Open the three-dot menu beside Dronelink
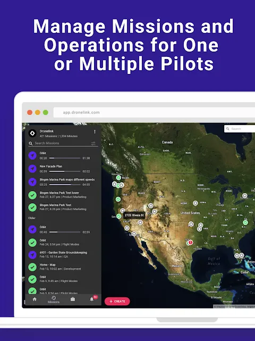Viewport: 255px width, 341px height. [x=95, y=132]
